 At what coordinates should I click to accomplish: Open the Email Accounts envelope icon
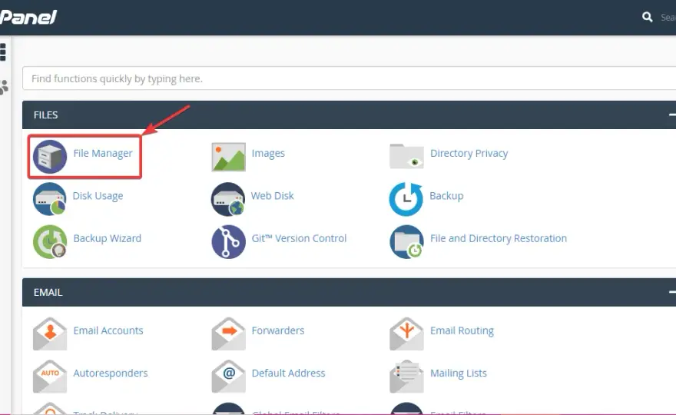click(x=50, y=334)
